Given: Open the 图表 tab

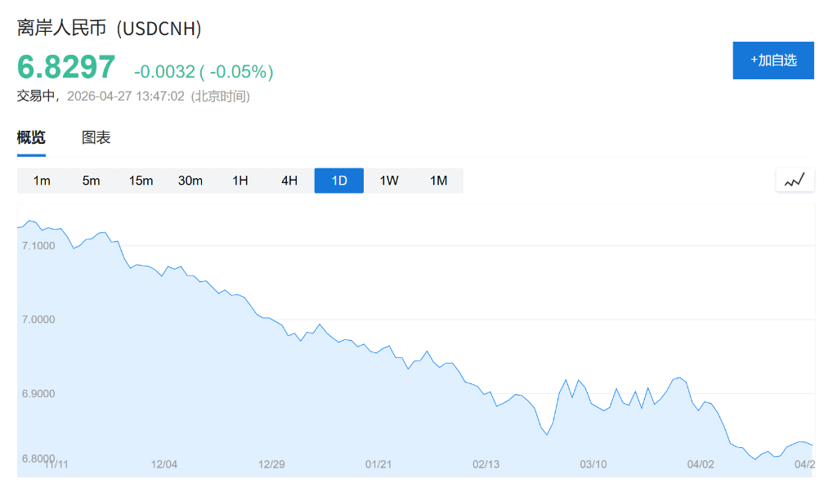Looking at the screenshot, I should [x=96, y=137].
